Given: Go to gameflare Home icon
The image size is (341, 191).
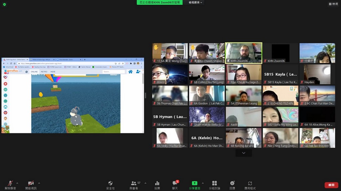Looking at the screenshot, I should (x=130, y=72).
